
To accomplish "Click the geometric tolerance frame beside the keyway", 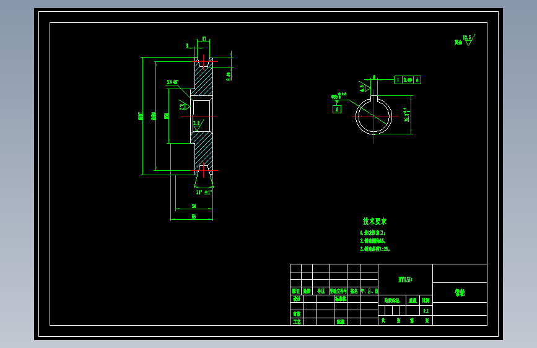I will 408,80.
